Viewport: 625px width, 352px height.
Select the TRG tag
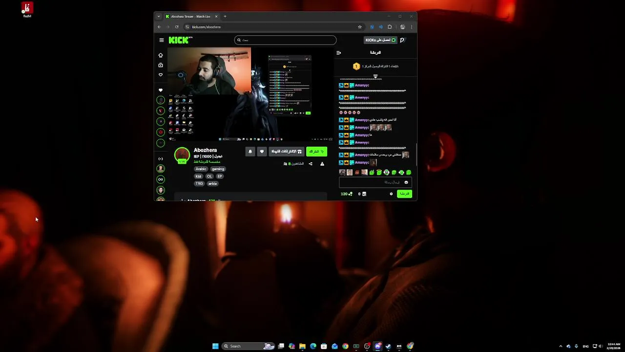199,184
